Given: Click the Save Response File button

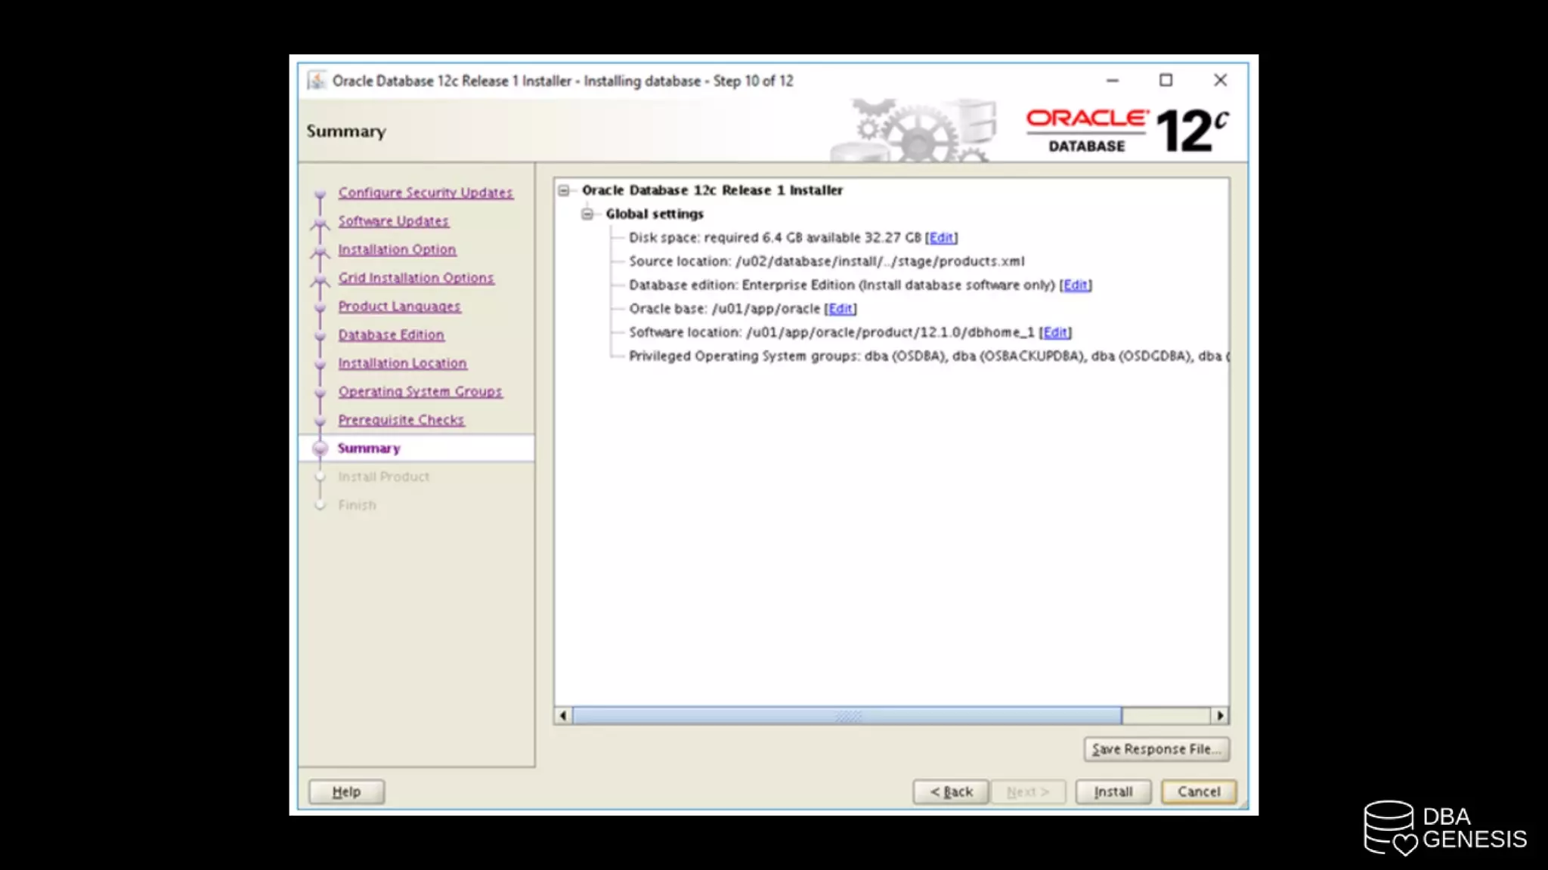Looking at the screenshot, I should [1156, 749].
